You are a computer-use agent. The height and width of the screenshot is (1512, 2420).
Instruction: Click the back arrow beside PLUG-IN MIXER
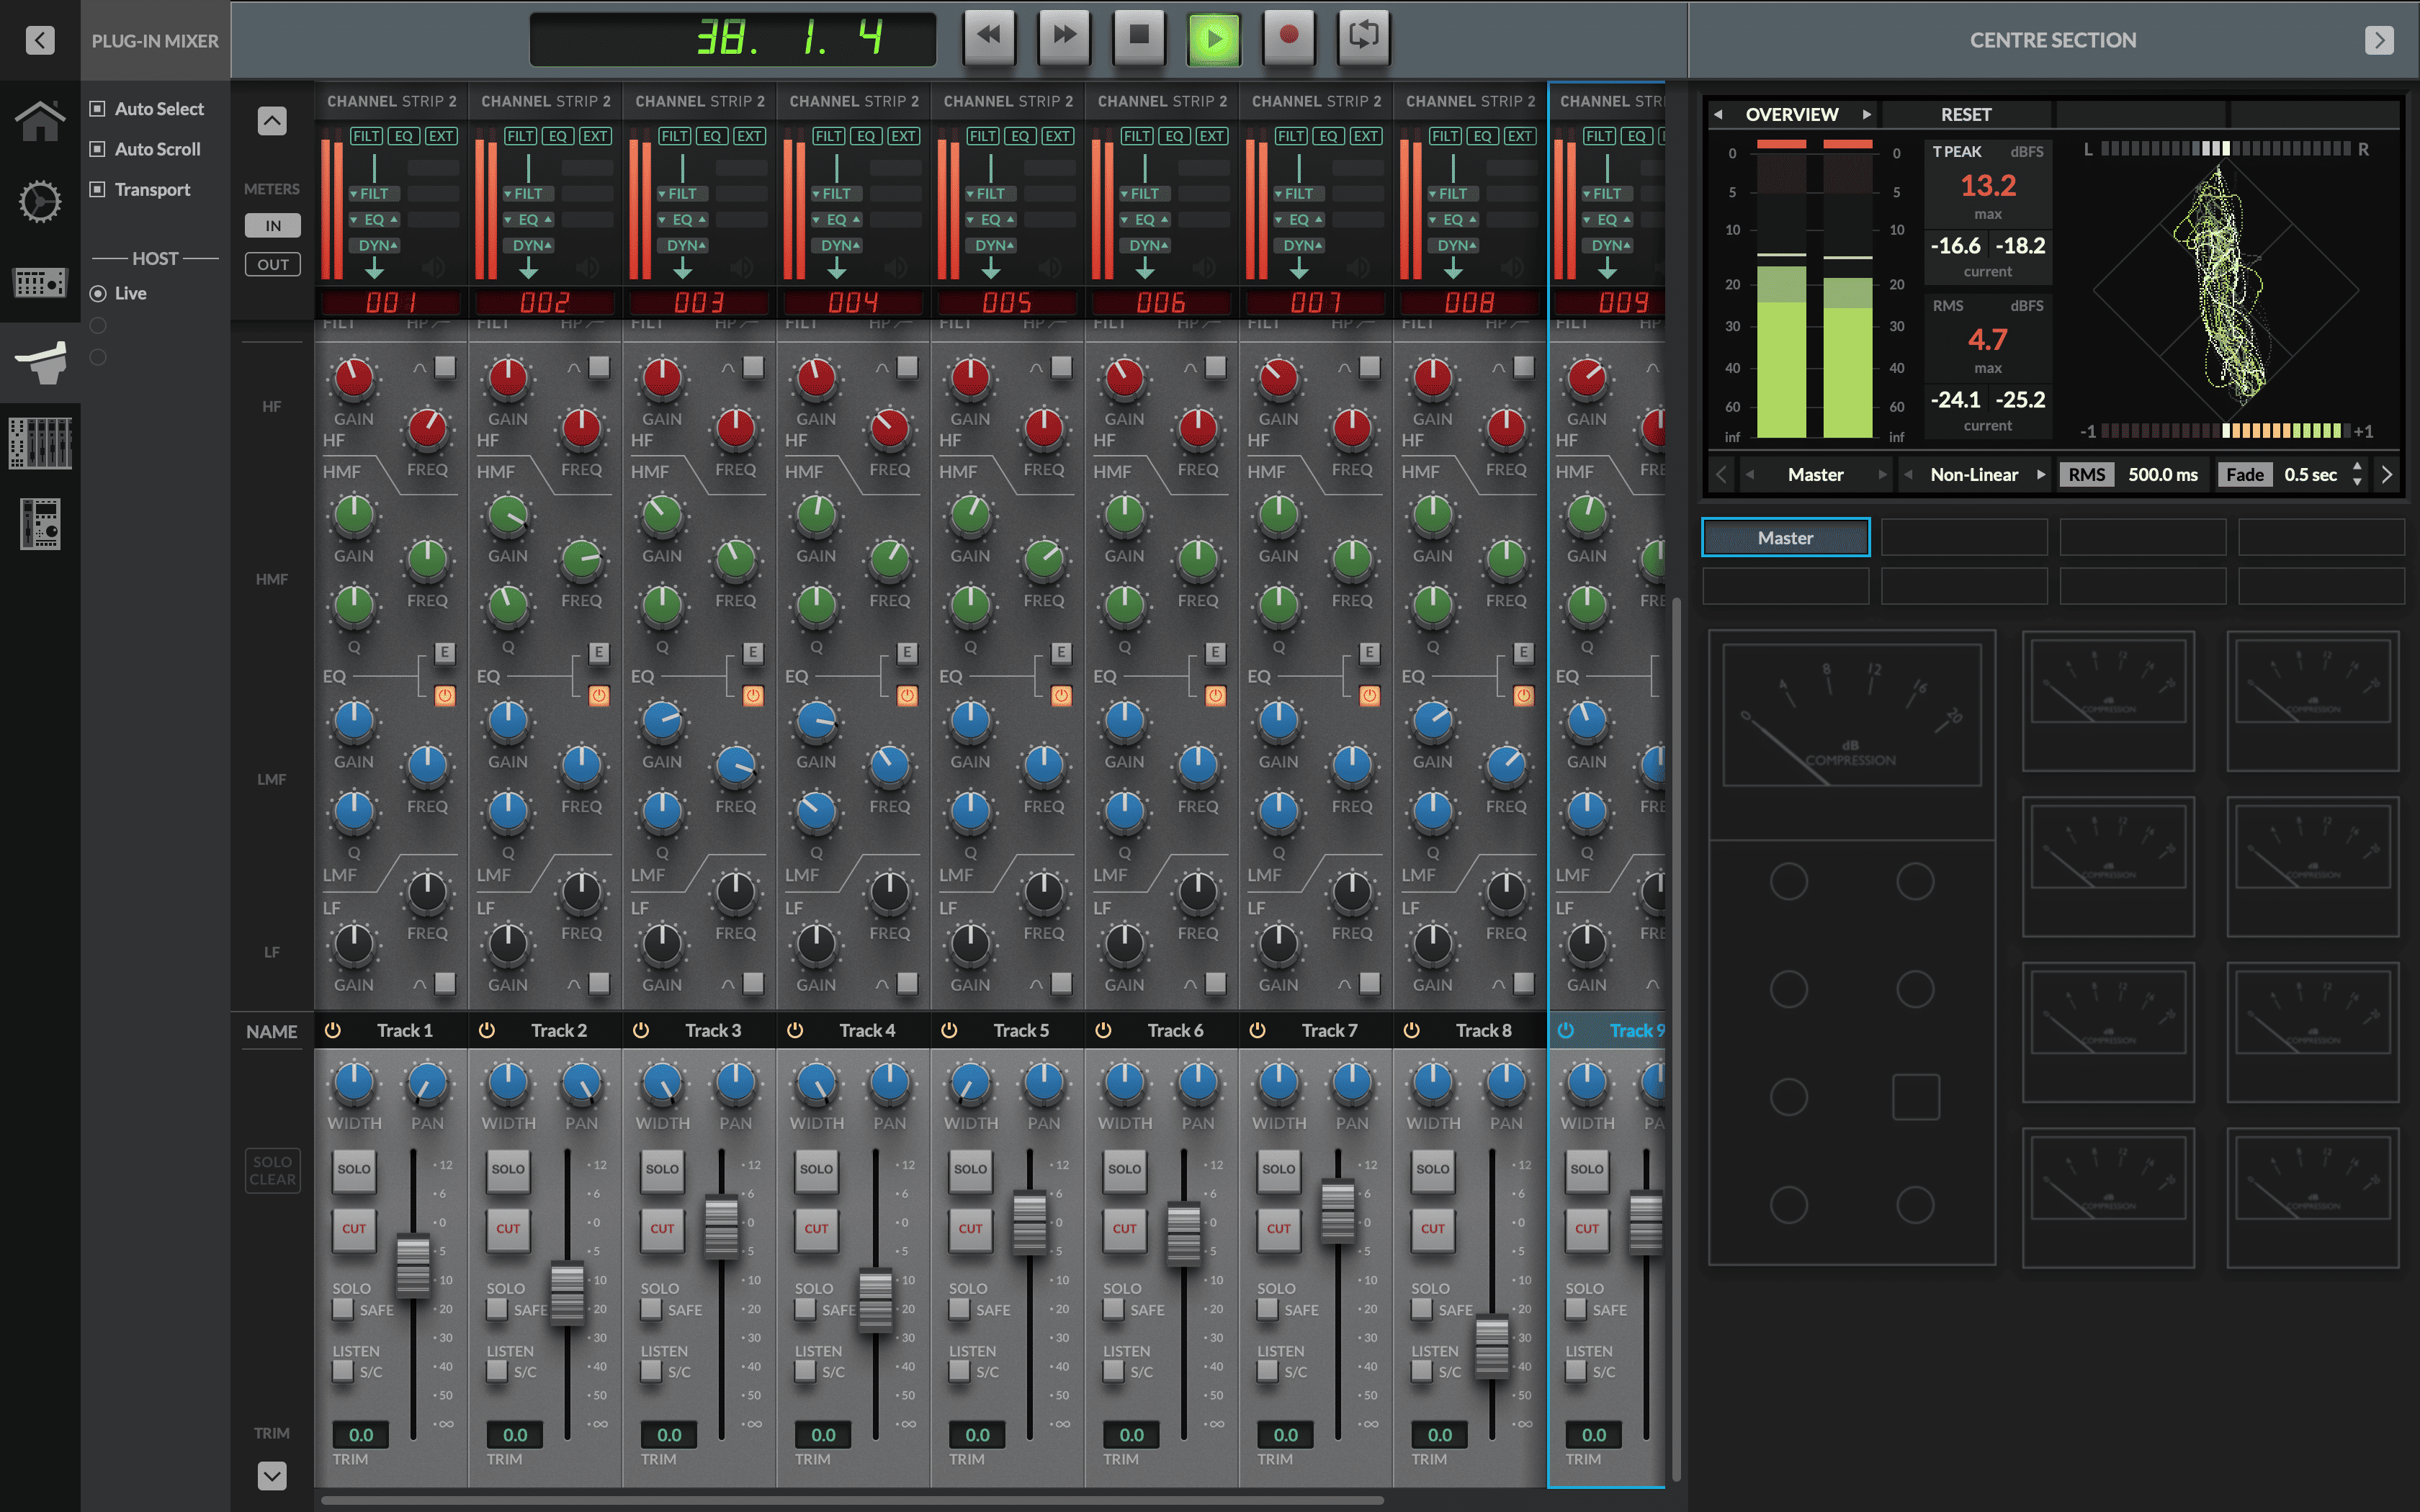[x=40, y=40]
